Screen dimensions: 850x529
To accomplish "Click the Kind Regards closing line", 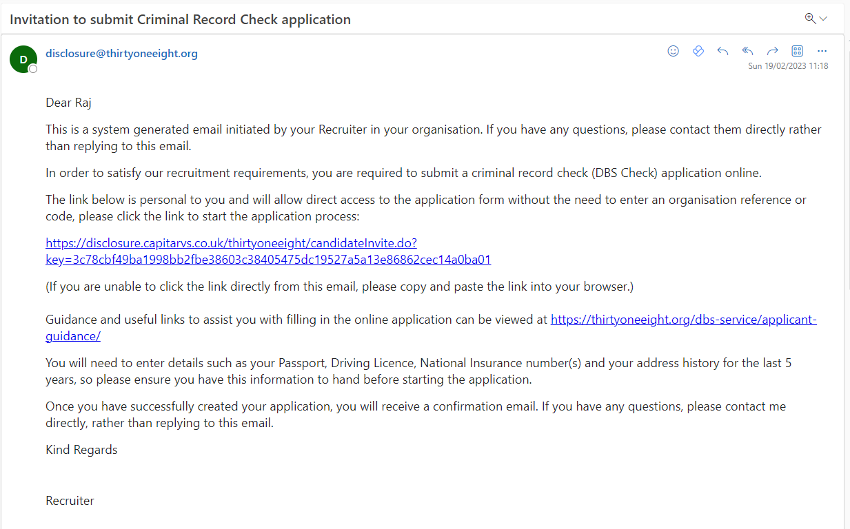I will tap(81, 450).
